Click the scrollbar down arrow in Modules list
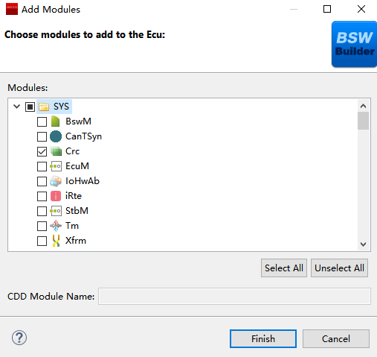This screenshot has height=357, width=377. [x=363, y=244]
